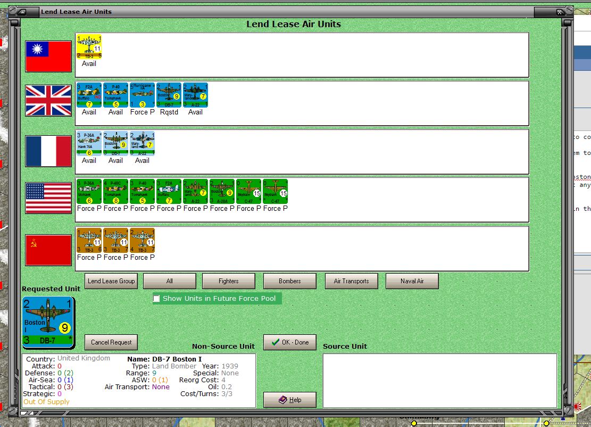The width and height of the screenshot is (591, 427).
Task: Select USA F2A Buffalo fighter unit
Action: coord(169,192)
